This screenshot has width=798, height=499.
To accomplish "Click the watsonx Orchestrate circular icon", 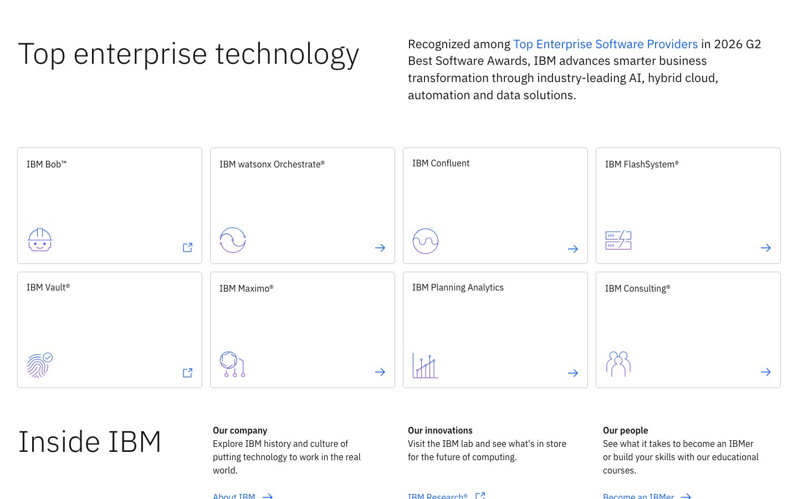I will pos(233,240).
